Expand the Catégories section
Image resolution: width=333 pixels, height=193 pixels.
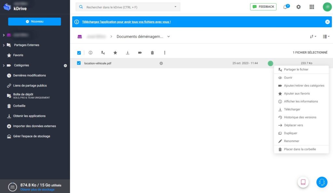point(4,66)
